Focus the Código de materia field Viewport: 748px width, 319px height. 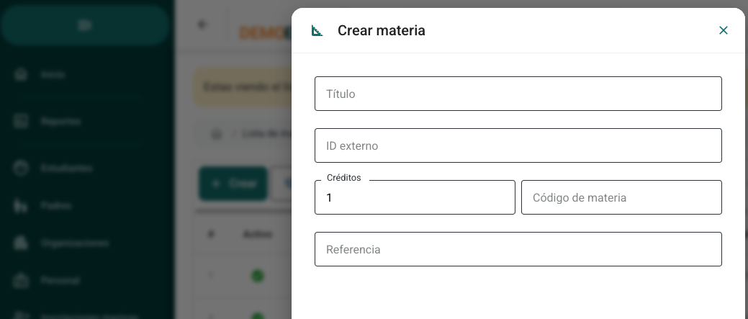click(621, 197)
